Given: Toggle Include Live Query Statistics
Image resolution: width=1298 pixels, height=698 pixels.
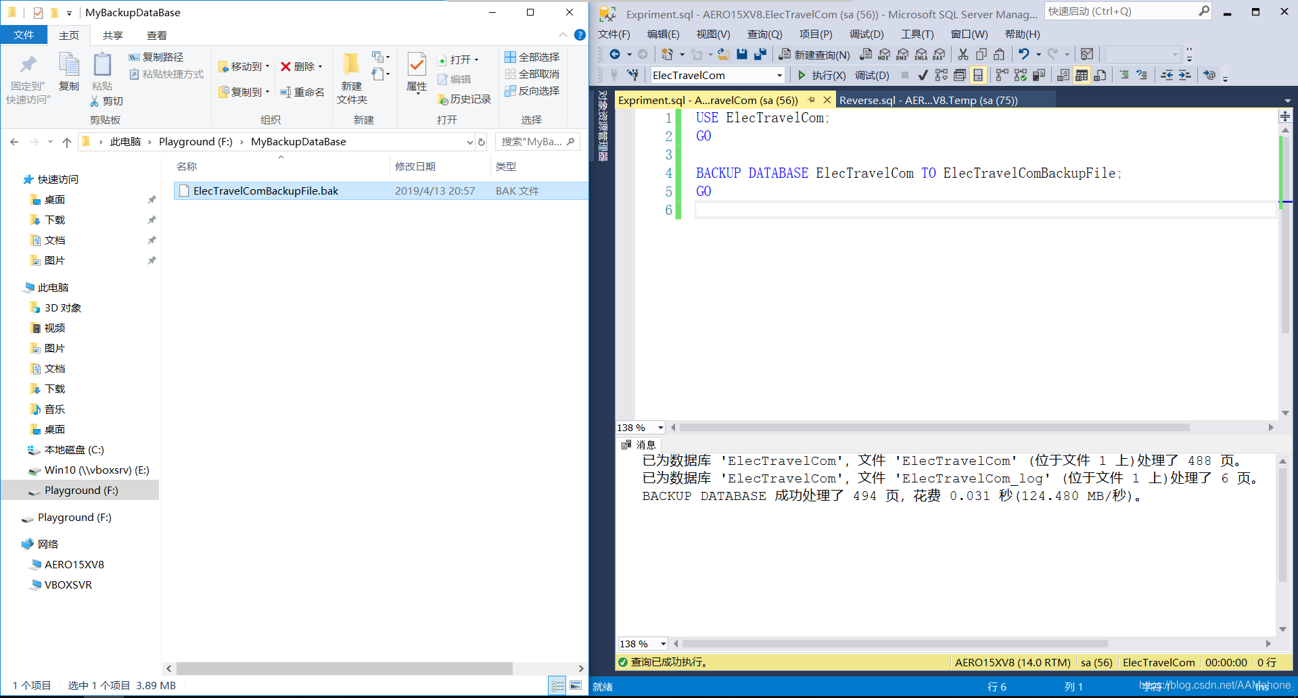Looking at the screenshot, I should [1020, 75].
